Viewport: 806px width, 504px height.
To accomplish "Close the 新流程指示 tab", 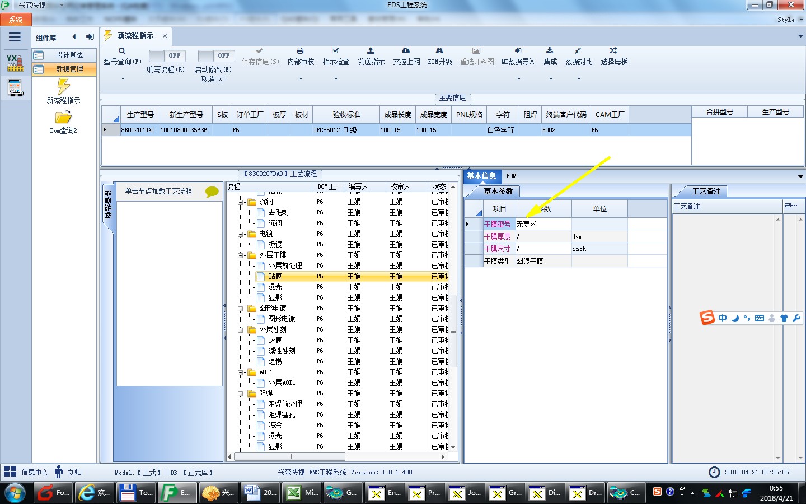I will (165, 36).
